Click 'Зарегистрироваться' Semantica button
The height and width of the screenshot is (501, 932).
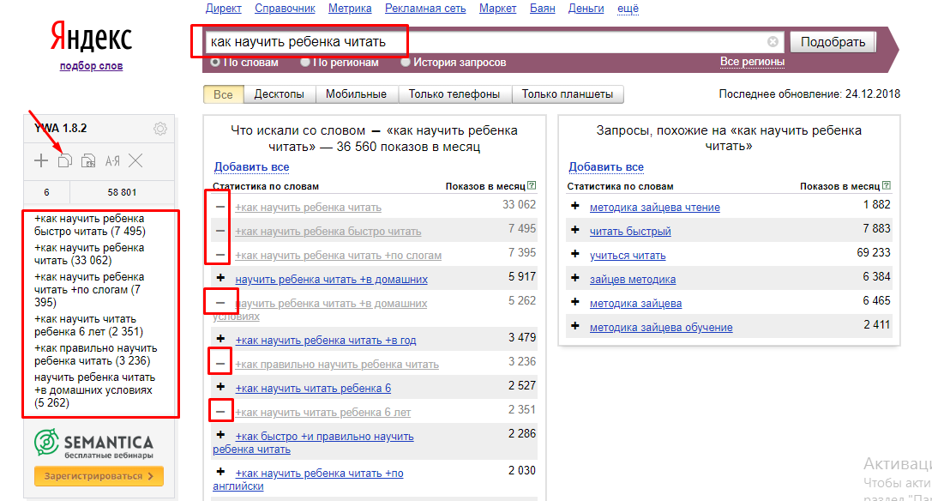(99, 476)
